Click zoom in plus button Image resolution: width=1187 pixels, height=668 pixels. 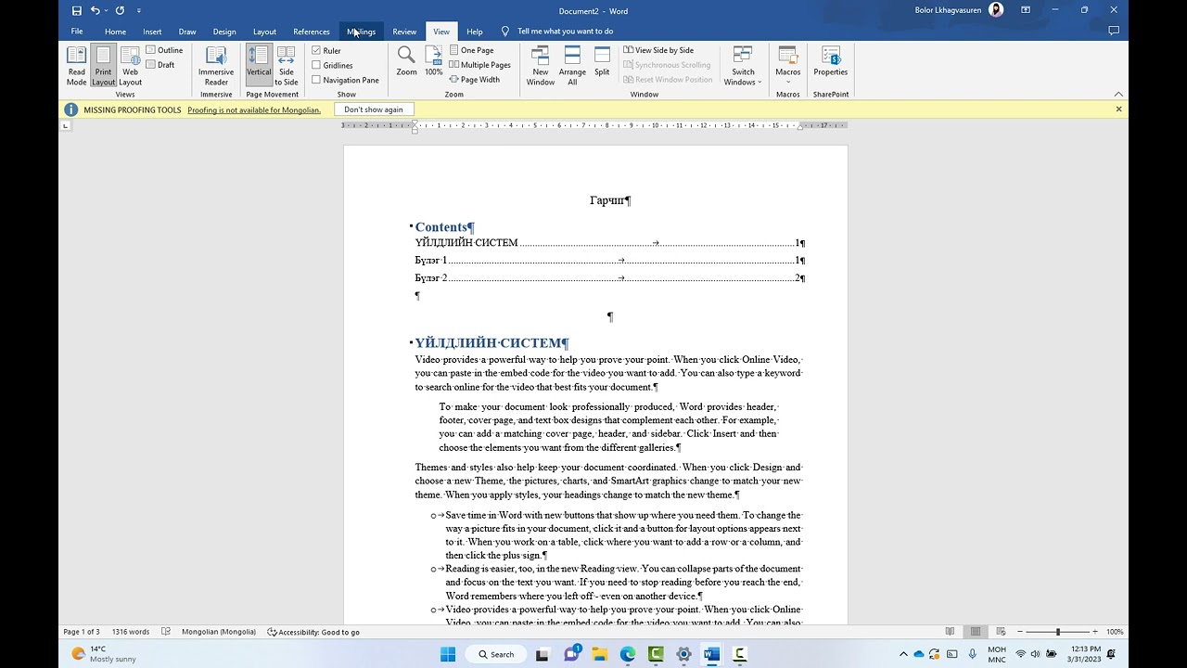pos(1095,632)
